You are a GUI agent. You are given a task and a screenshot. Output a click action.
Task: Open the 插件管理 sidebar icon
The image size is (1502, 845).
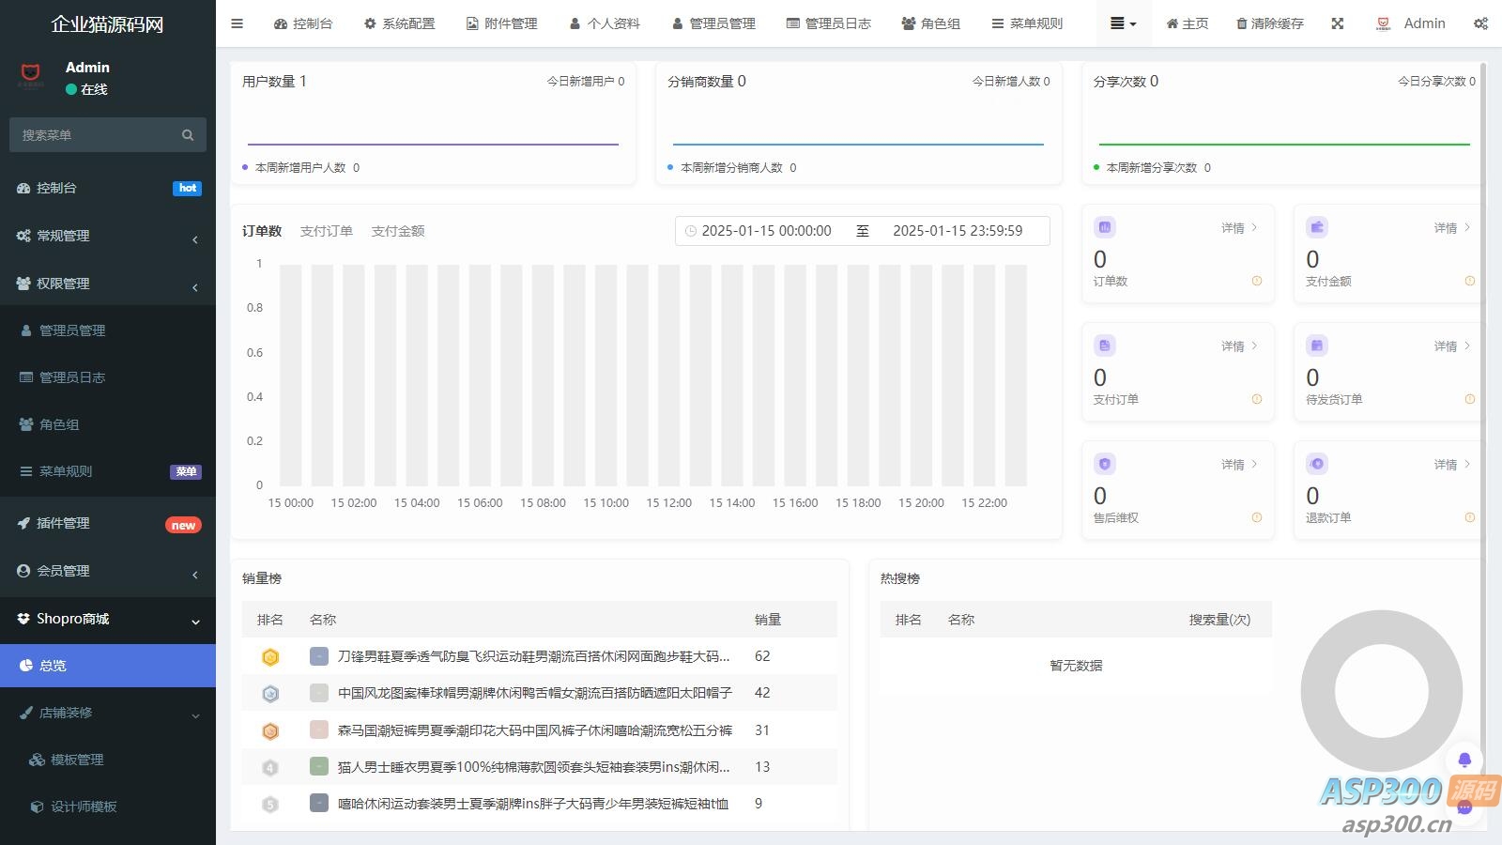(x=23, y=523)
